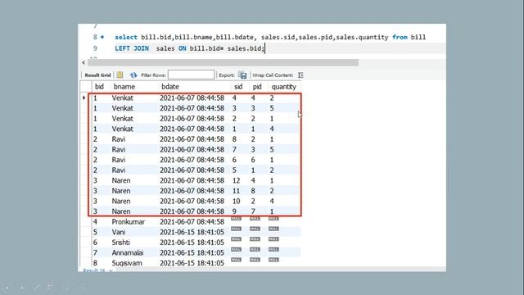Focus the Filter Rows input field
Viewport: 524px width, 295px height.
tap(191, 75)
